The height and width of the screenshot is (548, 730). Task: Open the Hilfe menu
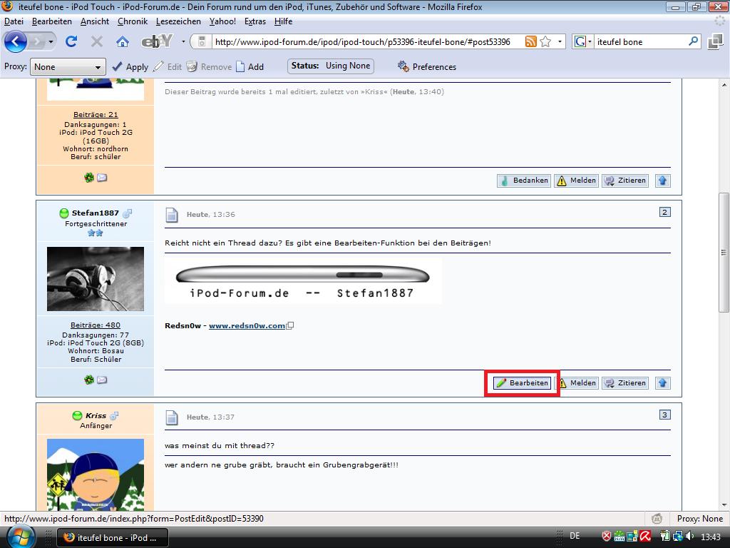[x=283, y=21]
